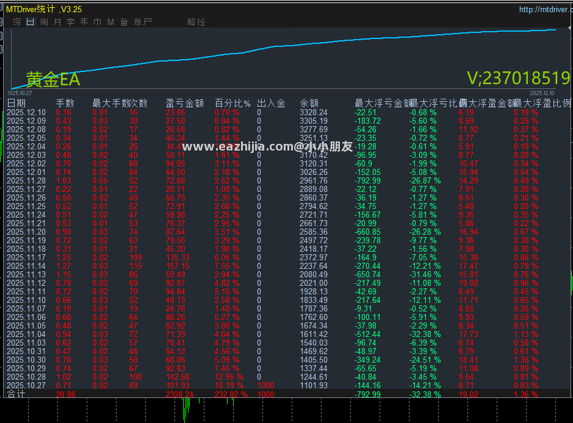573x423 pixels.
Task: Click balance value 3328.24
Action: [x=314, y=112]
